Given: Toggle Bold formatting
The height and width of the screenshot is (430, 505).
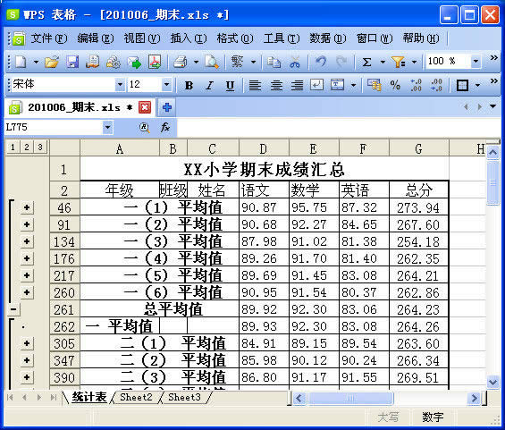Looking at the screenshot, I should coord(189,85).
